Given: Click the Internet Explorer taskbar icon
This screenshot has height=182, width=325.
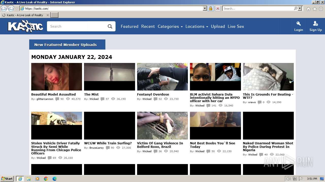Looking at the screenshot, I should [x=20, y=179].
